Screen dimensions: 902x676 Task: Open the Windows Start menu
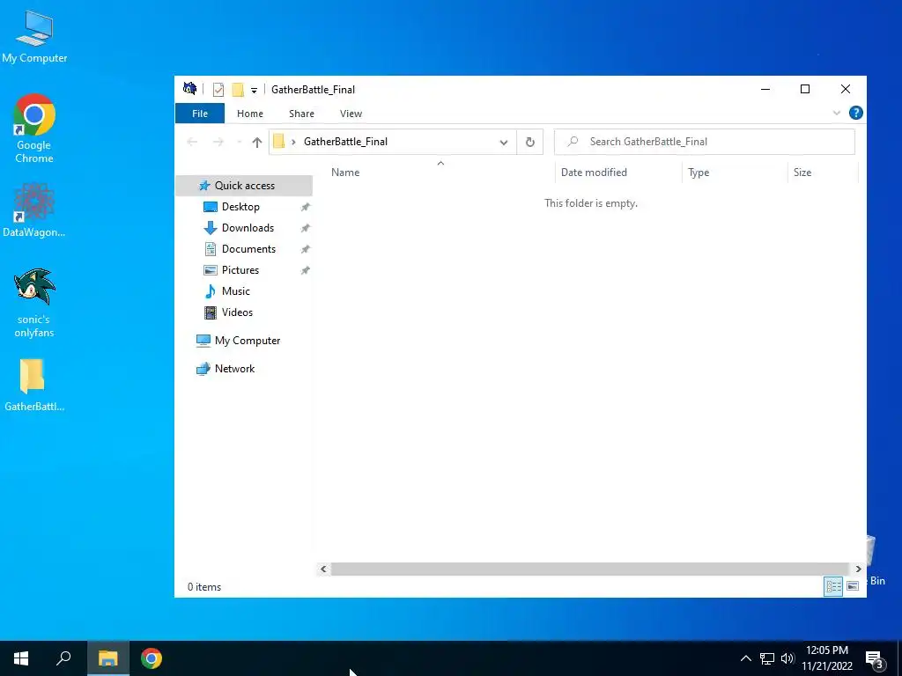(x=21, y=658)
